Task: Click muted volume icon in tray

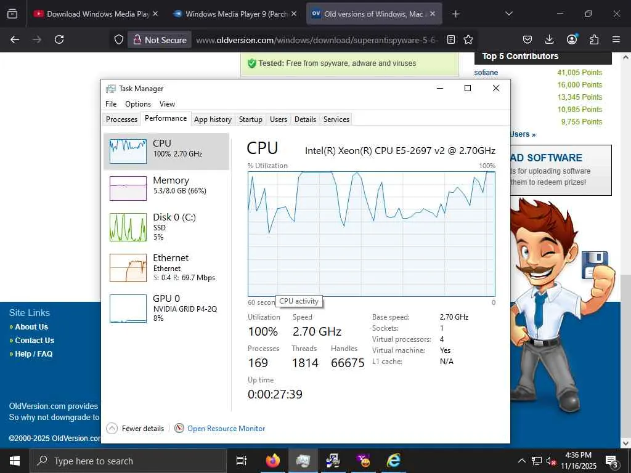Action: pyautogui.click(x=551, y=461)
